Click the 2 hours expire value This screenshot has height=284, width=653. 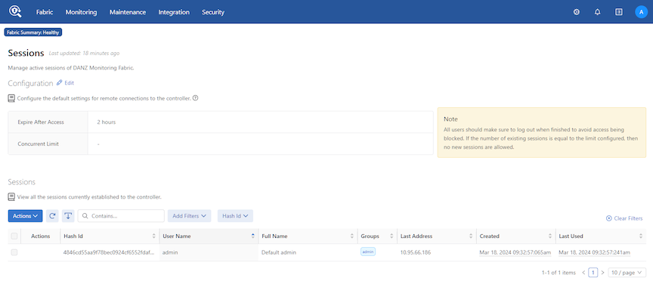point(107,122)
